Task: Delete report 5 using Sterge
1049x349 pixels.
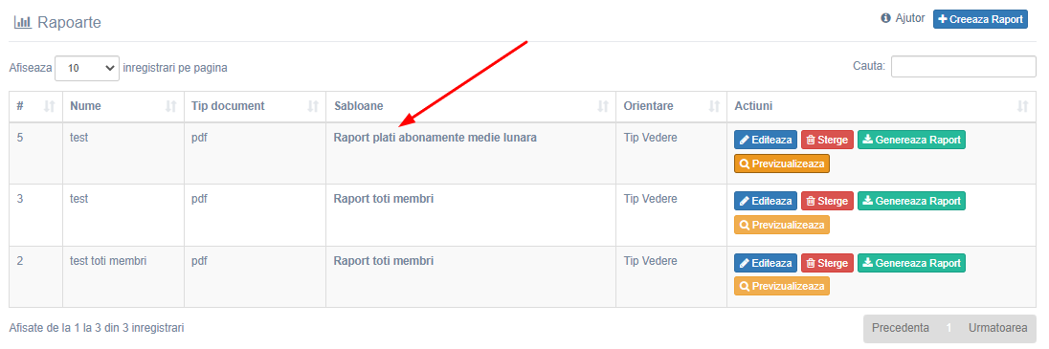Action: (827, 140)
